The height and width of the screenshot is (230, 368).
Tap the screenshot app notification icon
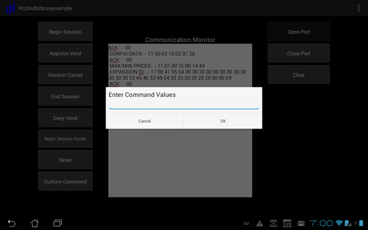click(x=287, y=223)
